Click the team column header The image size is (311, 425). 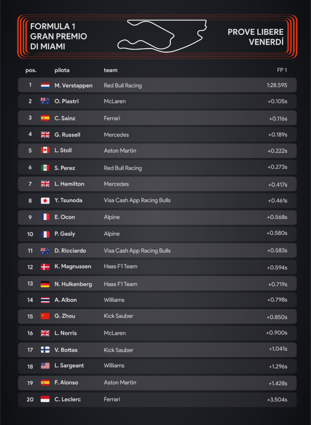[x=111, y=70]
